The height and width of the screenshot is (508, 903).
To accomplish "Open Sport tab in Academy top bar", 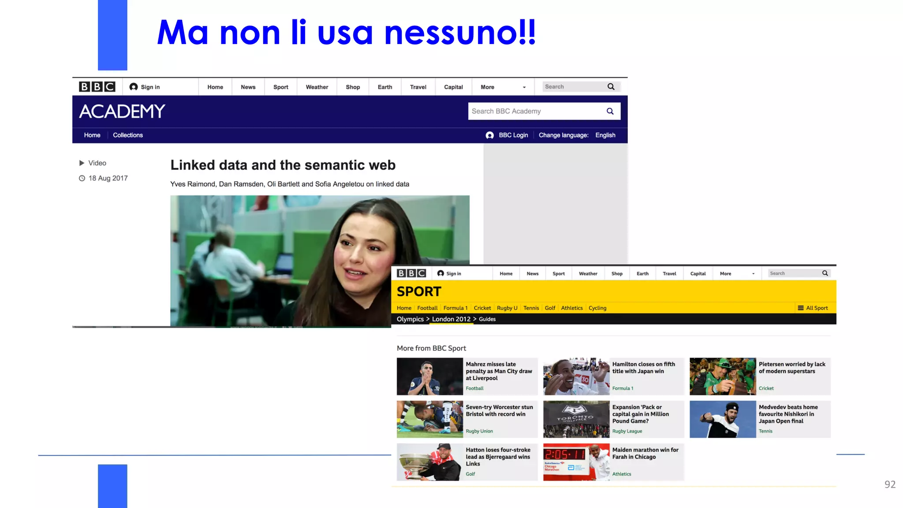I will (281, 87).
